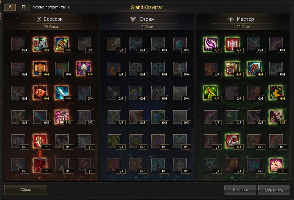Click the red skulls skill in Берсерк

[x=40, y=165]
